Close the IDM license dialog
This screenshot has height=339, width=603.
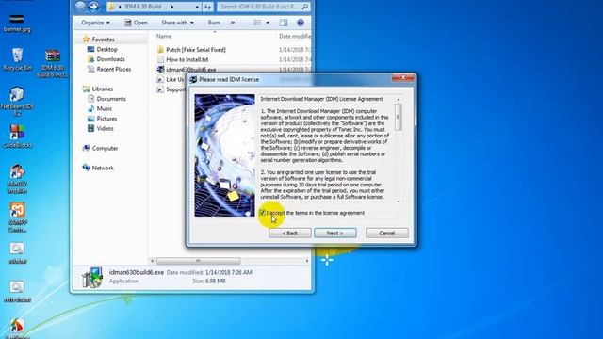point(403,78)
